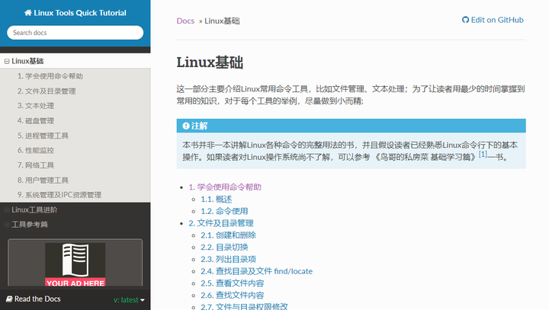This screenshot has height=310, width=549.
Task: Open the 2.2. 目录切换 contents link
Action: 224,248
